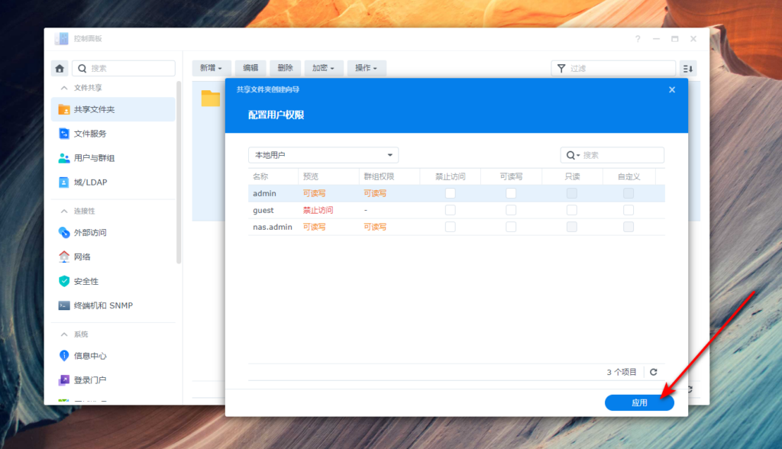Click the 预览 column header
Screen dimensions: 782x449
point(328,176)
